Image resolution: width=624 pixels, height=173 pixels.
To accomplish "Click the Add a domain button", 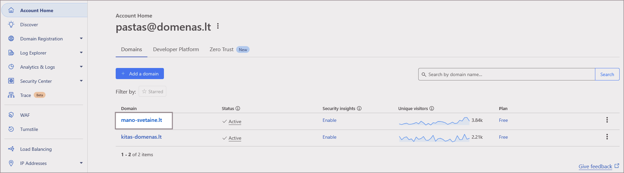I will click(x=140, y=74).
